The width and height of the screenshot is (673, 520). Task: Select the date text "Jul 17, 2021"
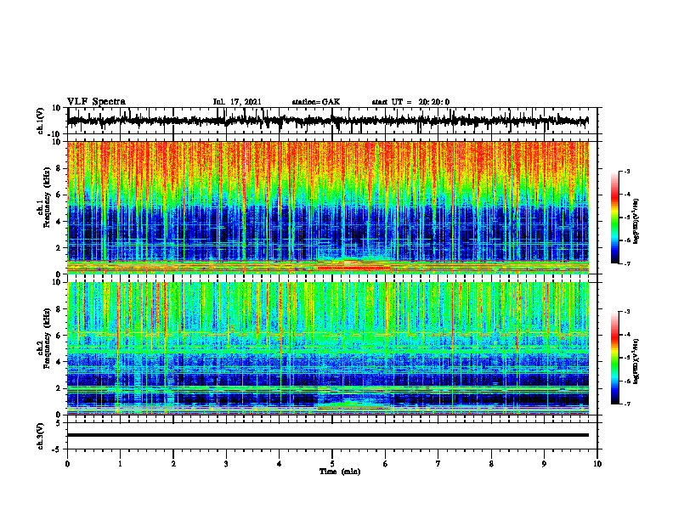pyautogui.click(x=237, y=102)
